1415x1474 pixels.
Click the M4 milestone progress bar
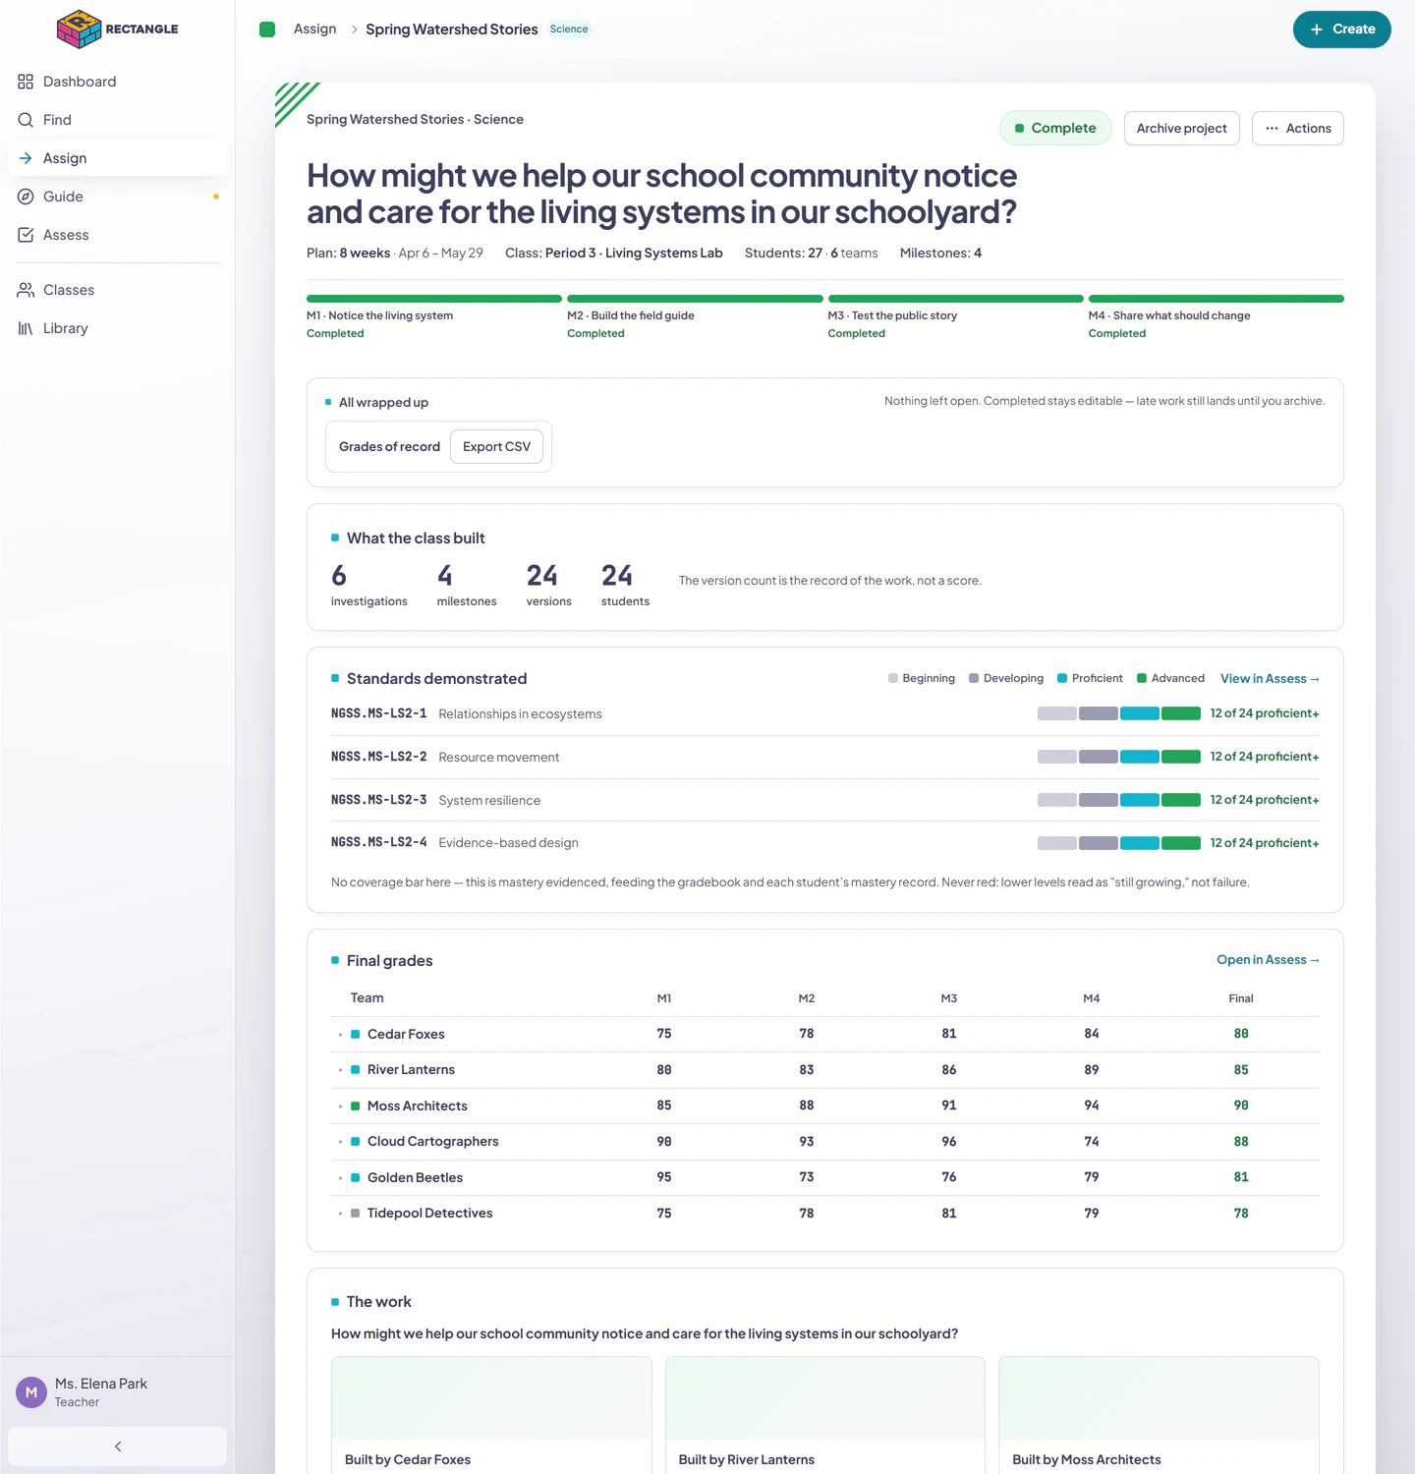pos(1217,299)
